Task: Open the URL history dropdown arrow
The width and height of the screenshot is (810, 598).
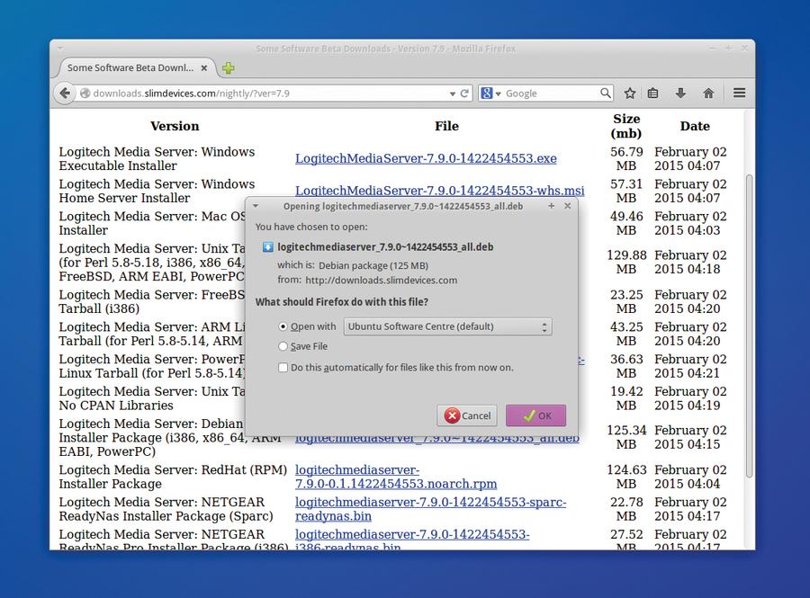Action: point(453,94)
